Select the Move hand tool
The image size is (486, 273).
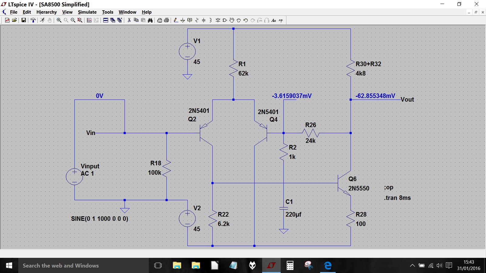tap(232, 20)
